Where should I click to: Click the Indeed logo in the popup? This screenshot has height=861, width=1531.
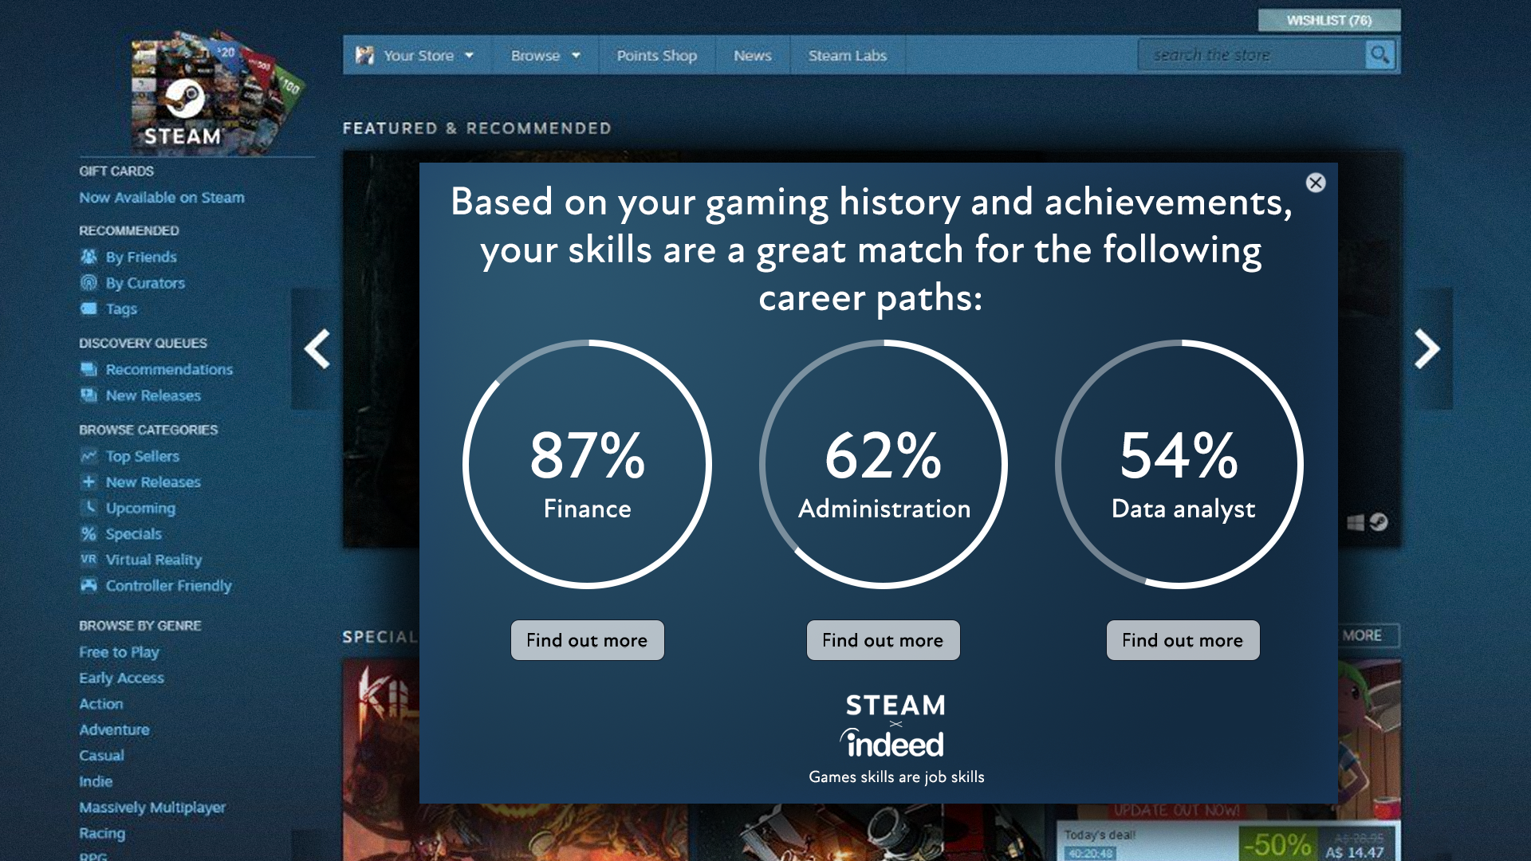click(893, 743)
